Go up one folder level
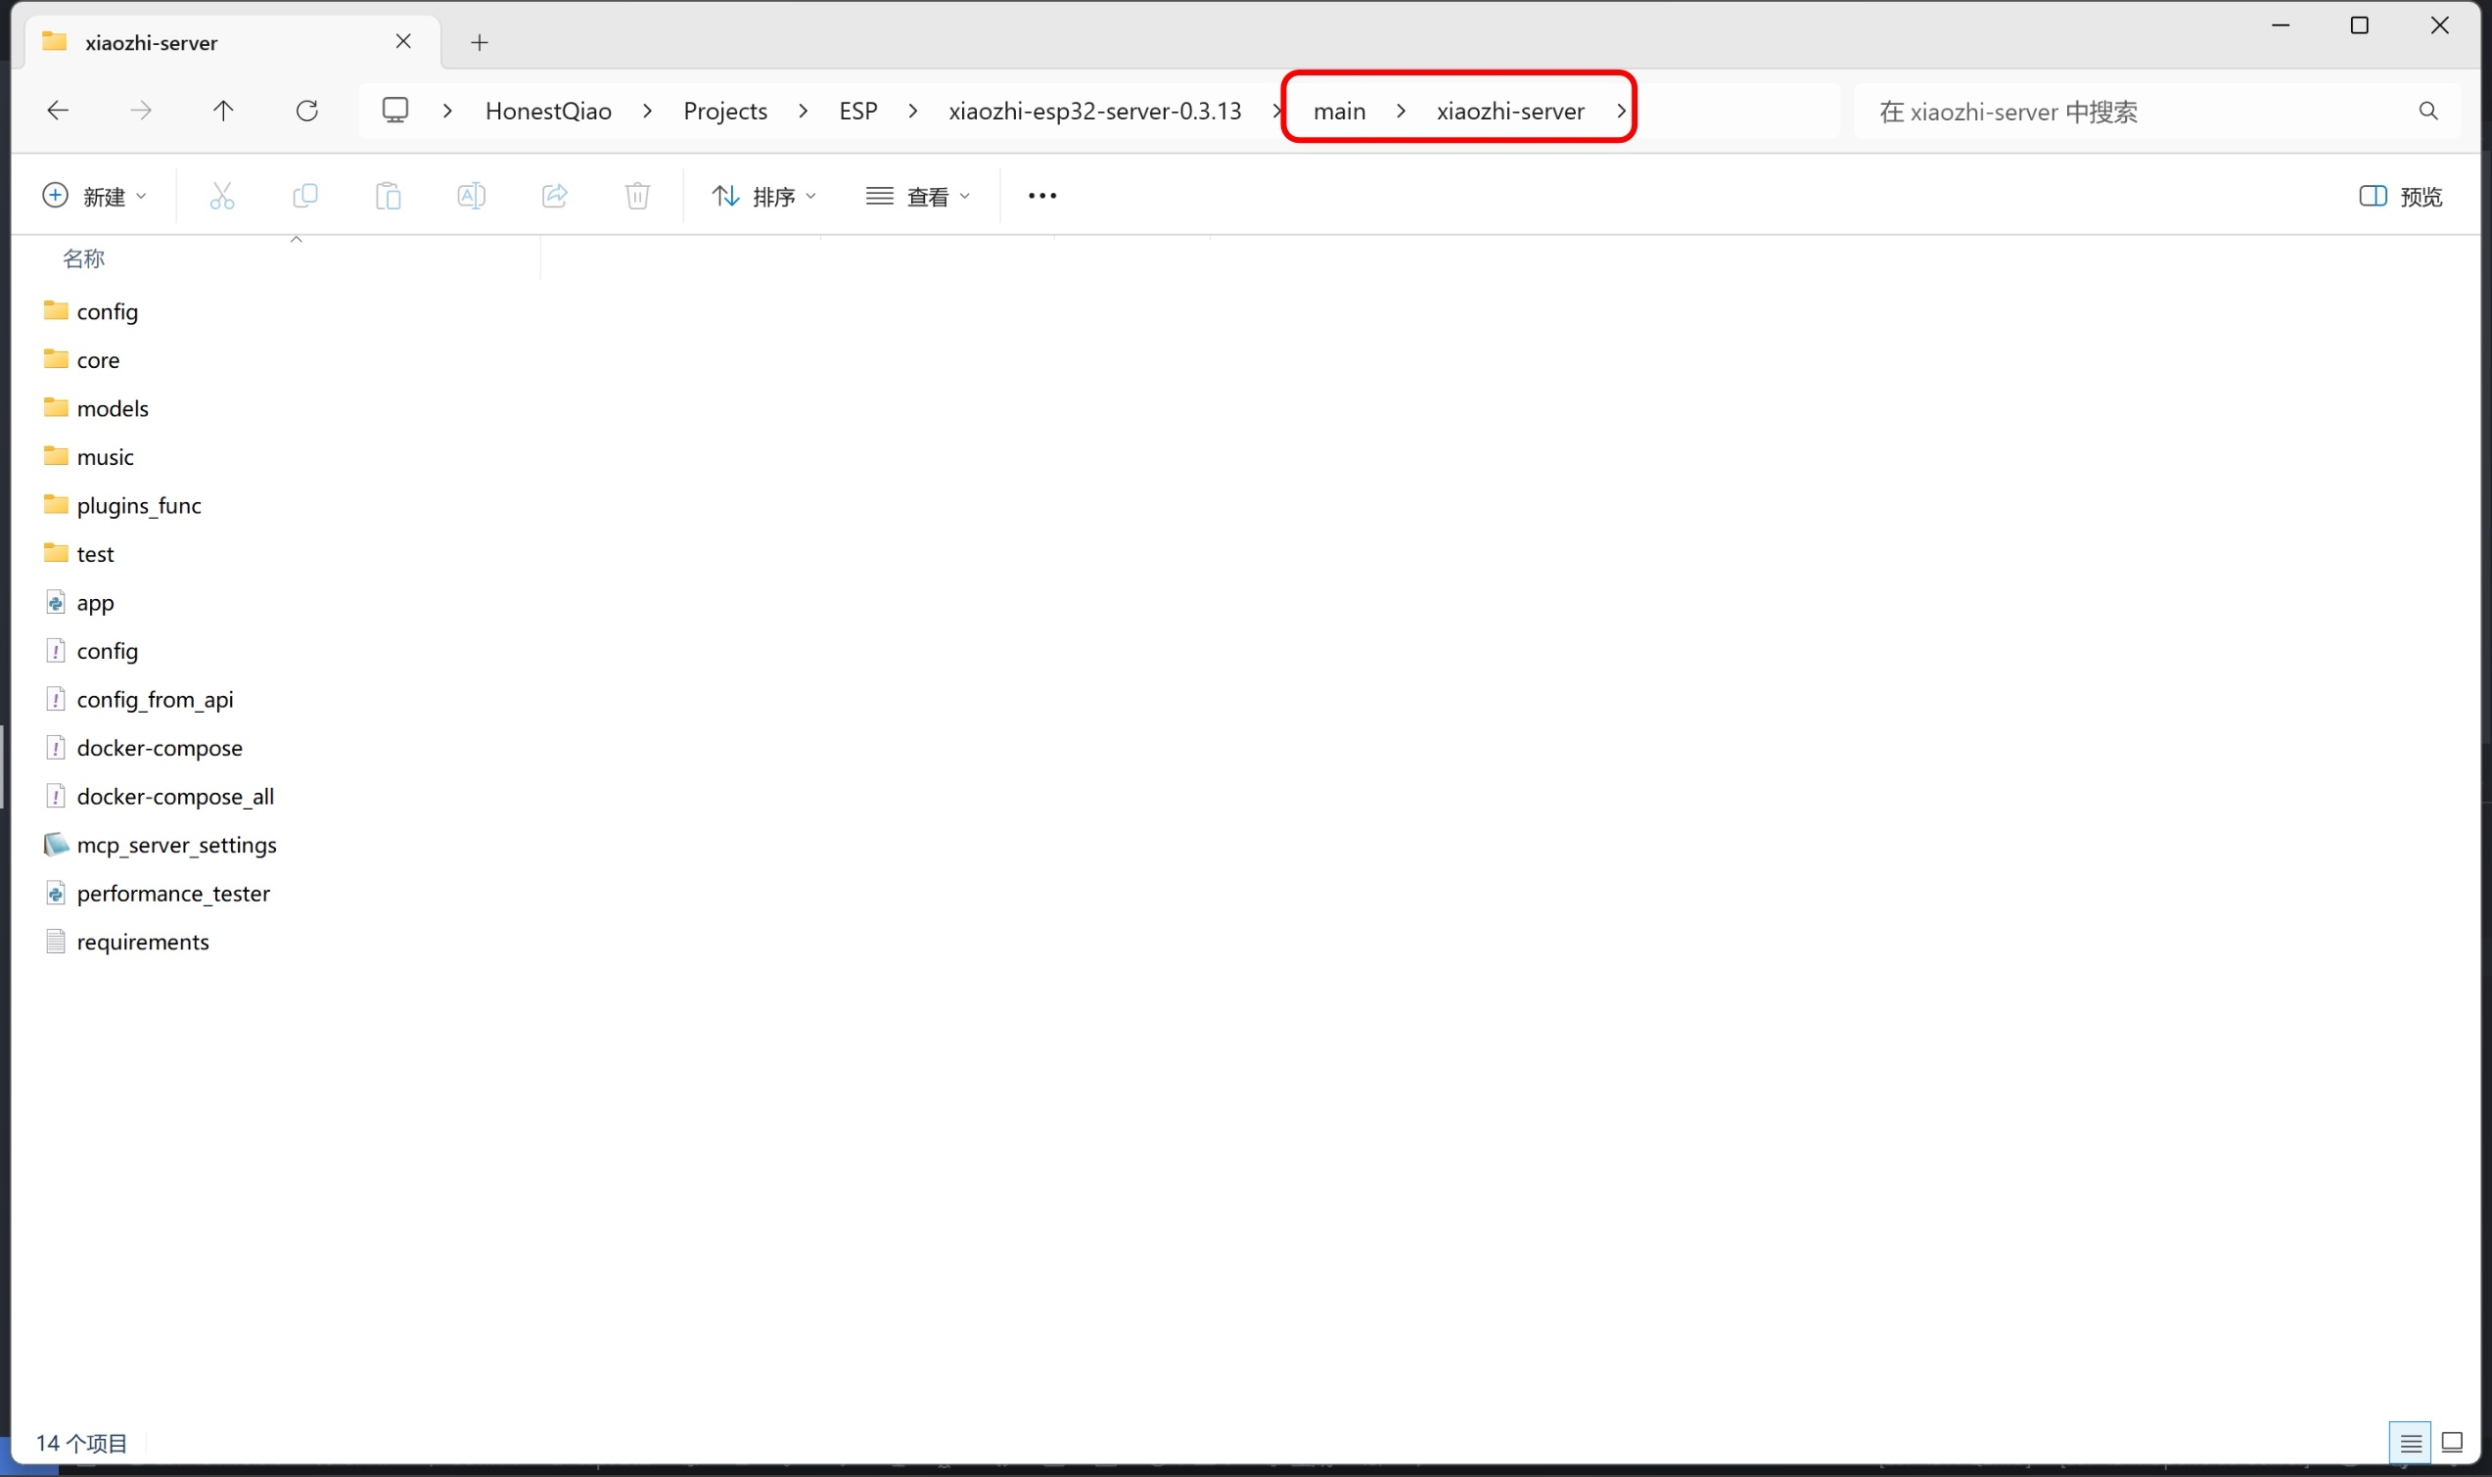 coord(223,111)
